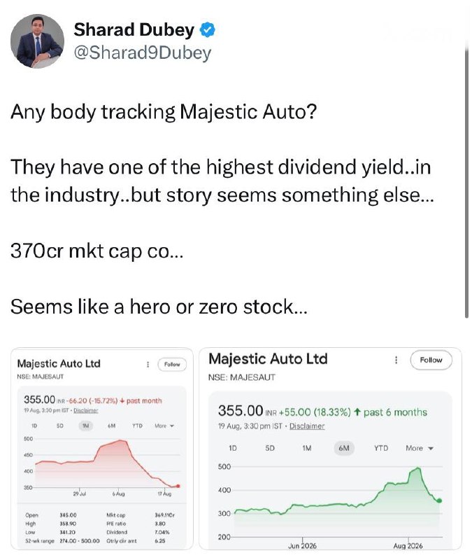Expand the More dropdown in left chart

coord(164,426)
